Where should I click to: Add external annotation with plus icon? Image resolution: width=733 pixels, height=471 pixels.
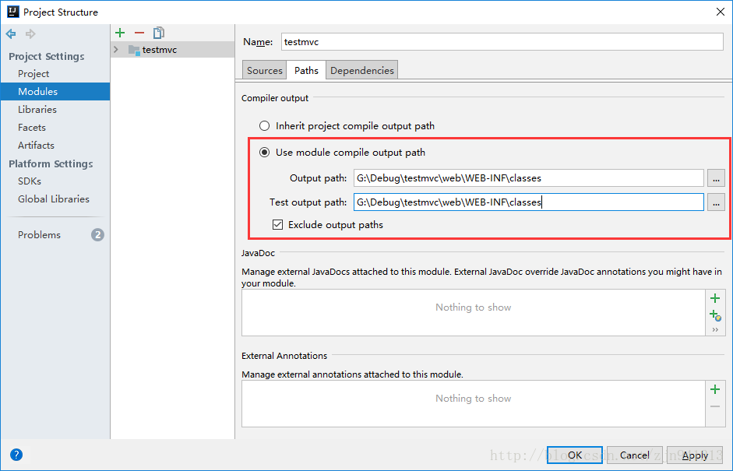(715, 389)
